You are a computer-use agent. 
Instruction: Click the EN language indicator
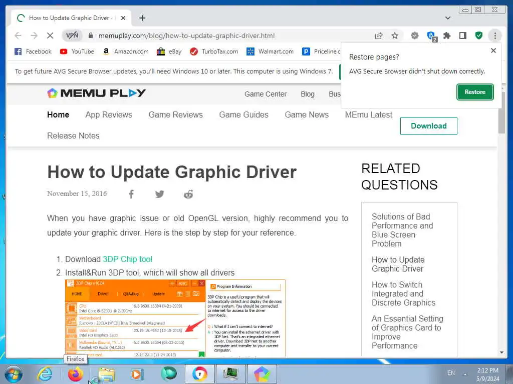[x=451, y=373]
